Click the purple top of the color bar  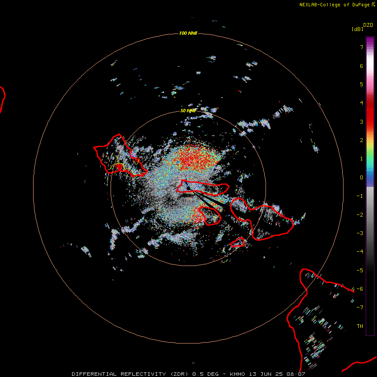tap(370, 40)
